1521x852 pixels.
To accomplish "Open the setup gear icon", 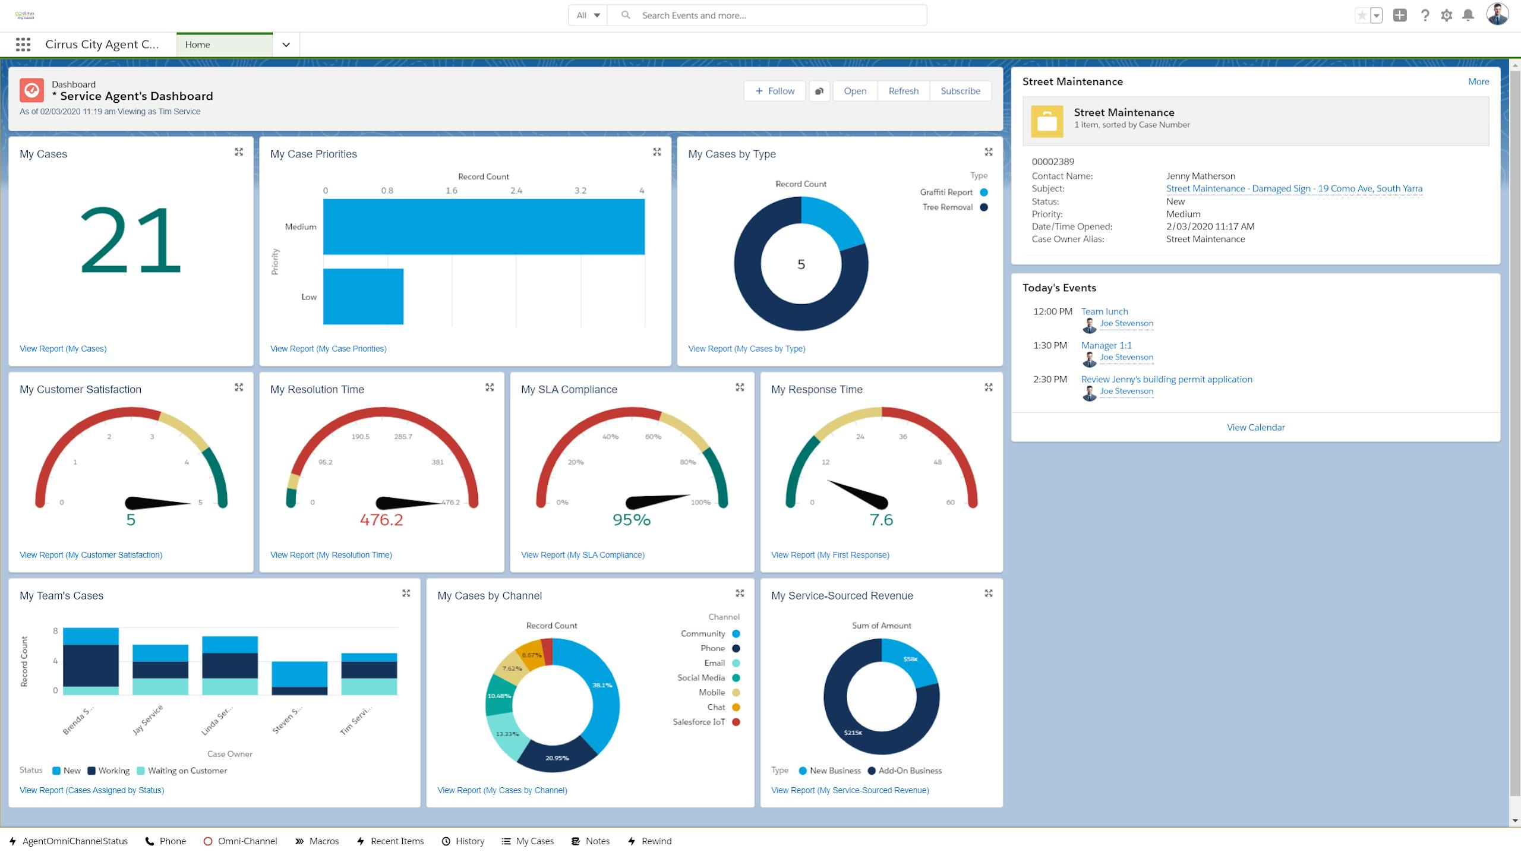I will click(x=1447, y=15).
